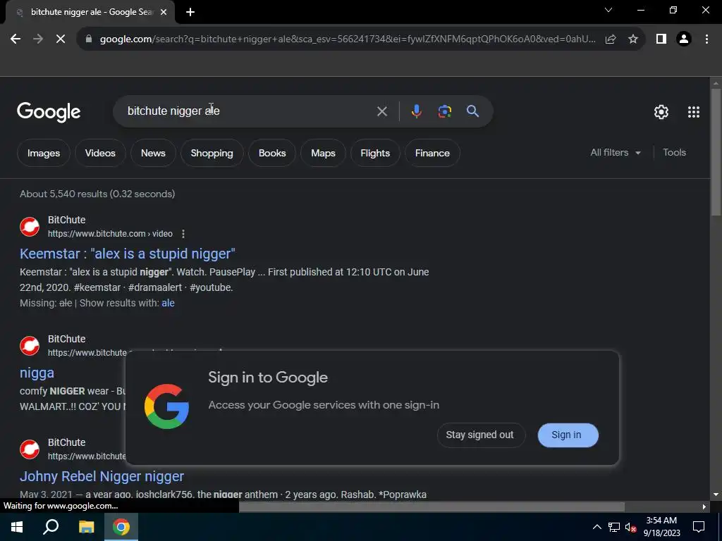Switch to the Maps filter
722x541 pixels.
[323, 153]
